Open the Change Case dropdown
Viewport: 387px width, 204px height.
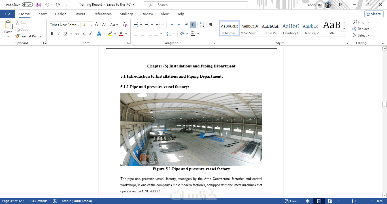(114, 25)
